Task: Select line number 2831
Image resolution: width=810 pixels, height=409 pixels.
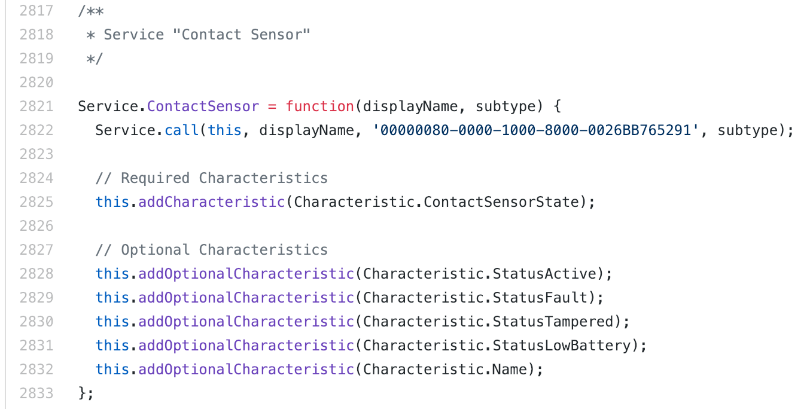Action: 36,346
